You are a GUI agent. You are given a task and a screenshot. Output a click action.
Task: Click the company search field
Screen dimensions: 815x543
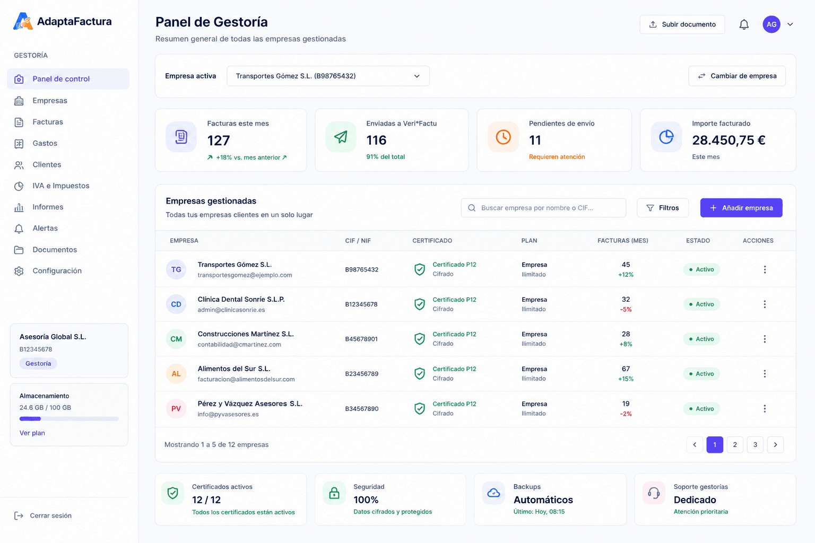(x=543, y=208)
